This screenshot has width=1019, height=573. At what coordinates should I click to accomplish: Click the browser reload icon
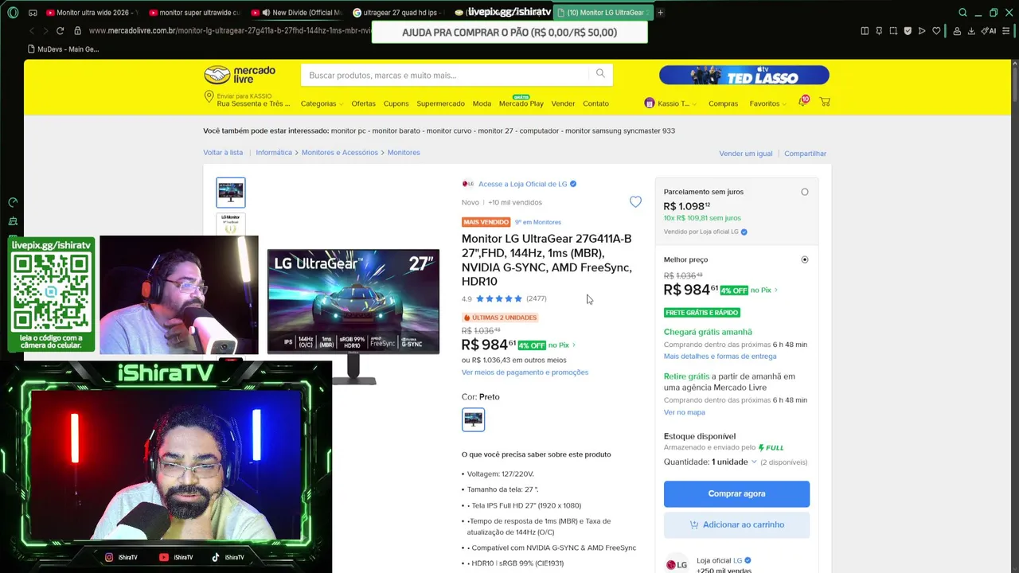pyautogui.click(x=60, y=31)
